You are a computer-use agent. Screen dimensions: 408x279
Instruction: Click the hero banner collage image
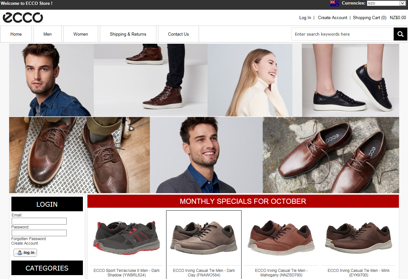(x=204, y=118)
